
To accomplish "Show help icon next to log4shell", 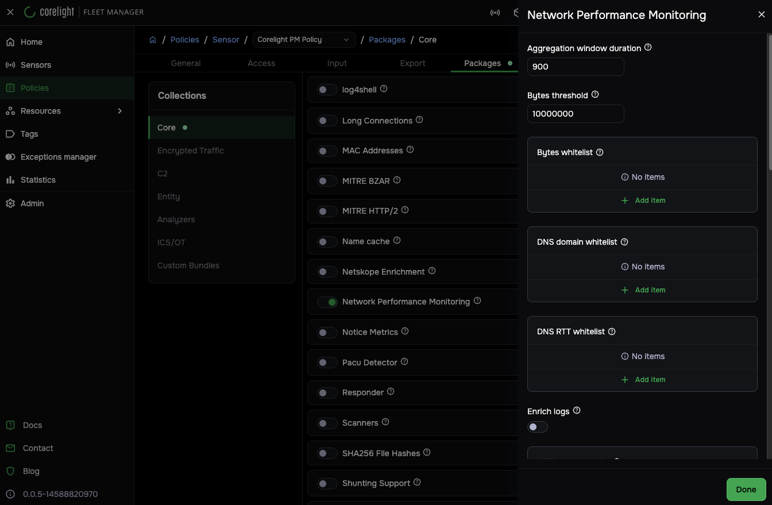I will coord(384,89).
